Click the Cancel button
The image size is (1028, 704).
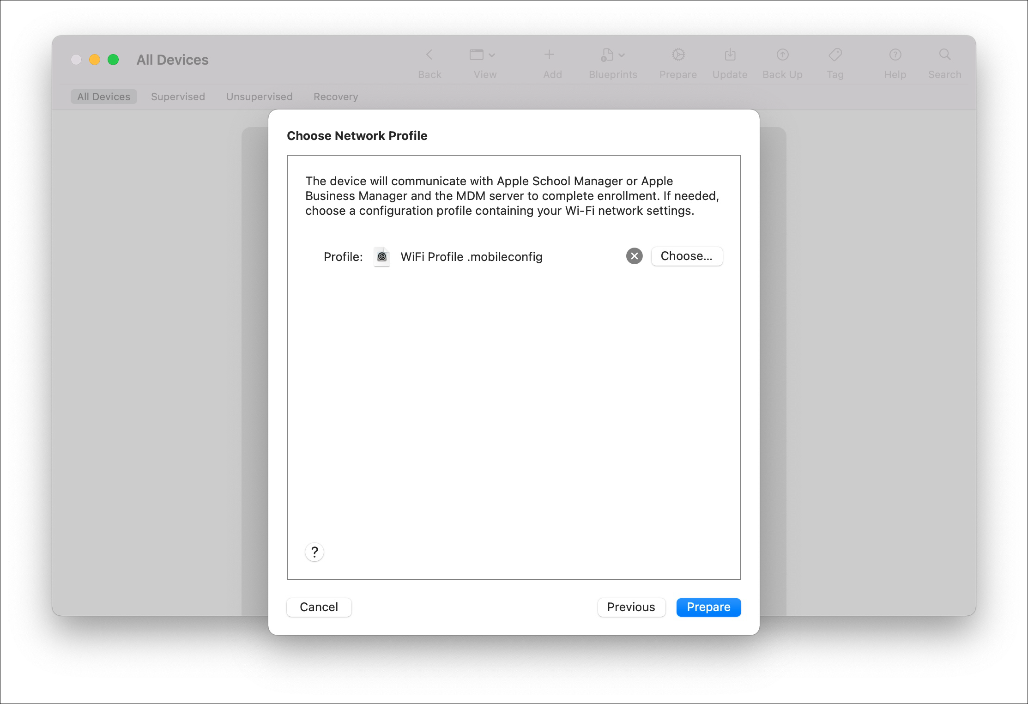click(x=319, y=607)
